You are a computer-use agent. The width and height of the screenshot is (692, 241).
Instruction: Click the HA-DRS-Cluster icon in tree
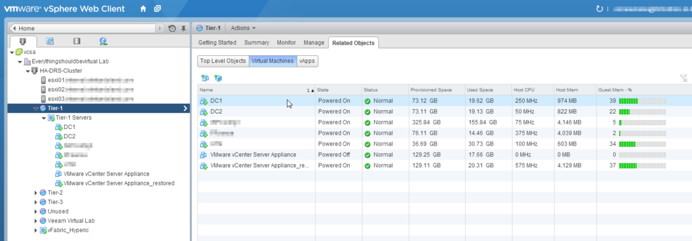tap(35, 71)
